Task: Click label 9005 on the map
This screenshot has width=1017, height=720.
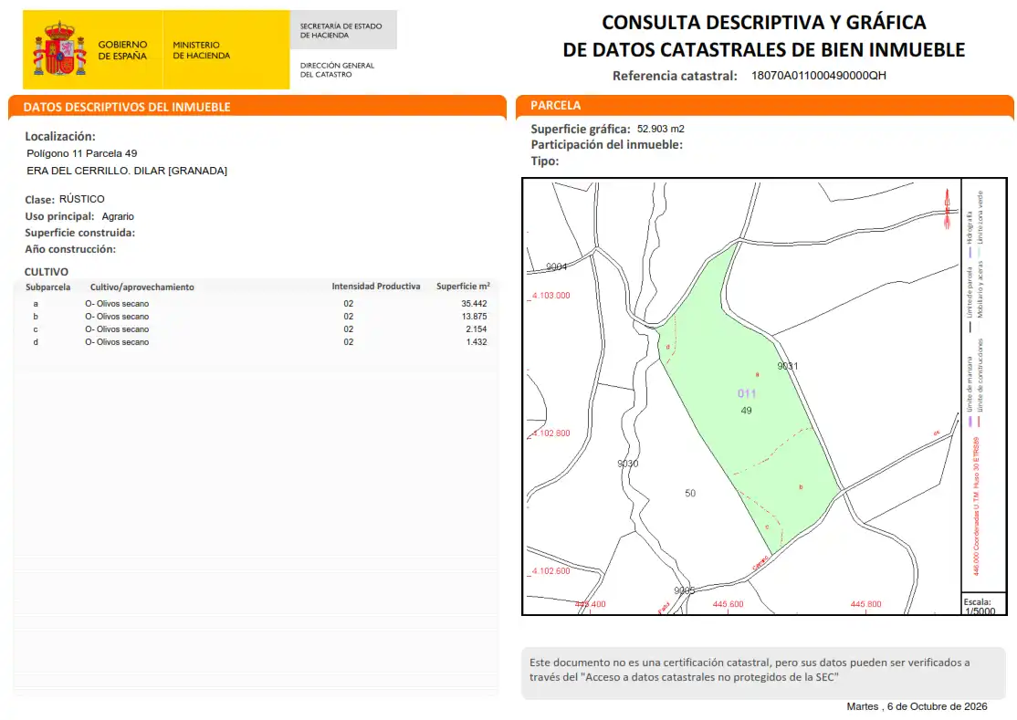Action: (x=685, y=590)
